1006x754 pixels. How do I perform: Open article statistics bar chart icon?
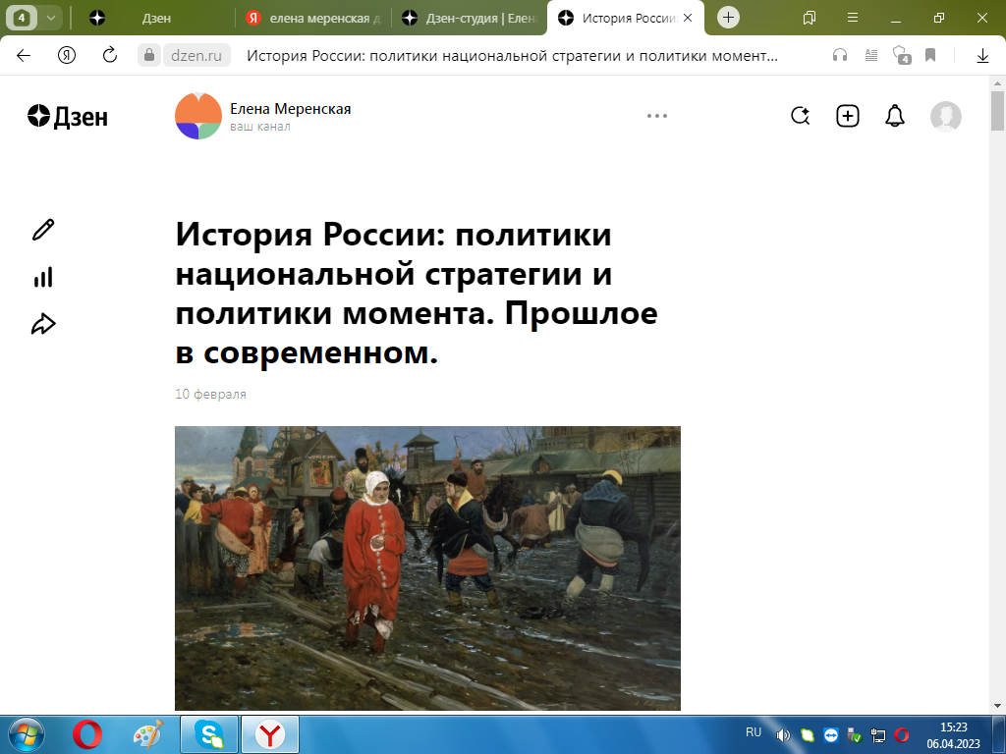pyautogui.click(x=43, y=277)
